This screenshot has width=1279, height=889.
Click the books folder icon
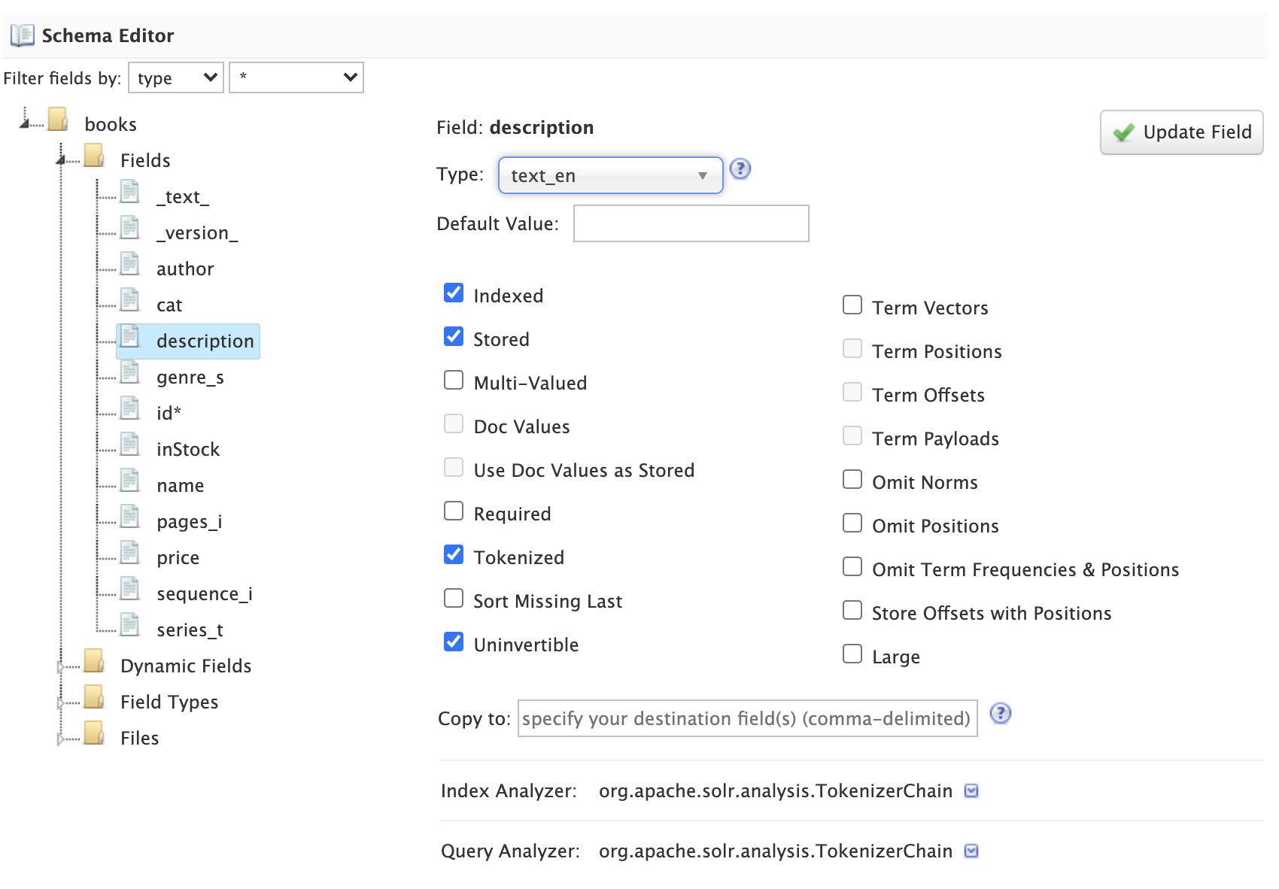[x=58, y=120]
